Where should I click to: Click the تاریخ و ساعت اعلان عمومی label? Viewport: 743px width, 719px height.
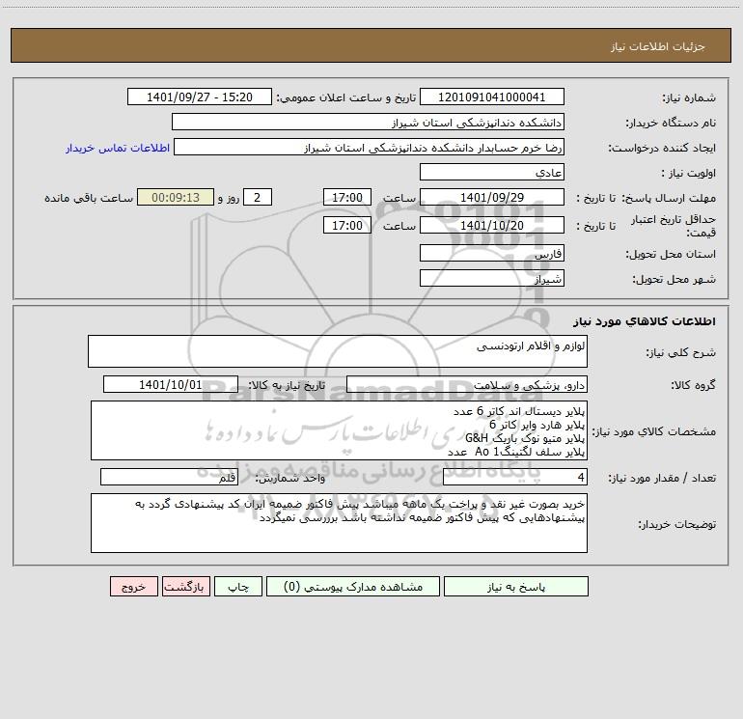point(346,97)
